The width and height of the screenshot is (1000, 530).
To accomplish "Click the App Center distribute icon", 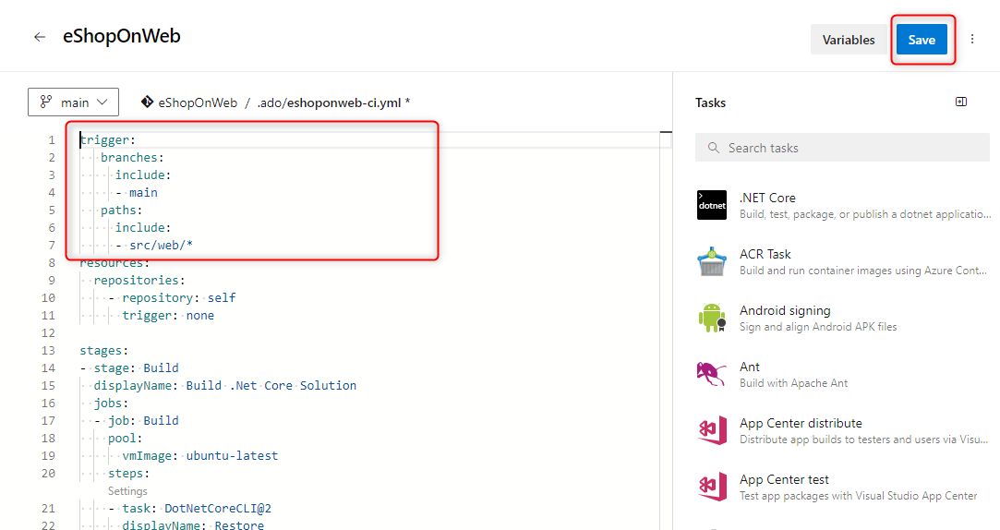I will click(x=712, y=430).
